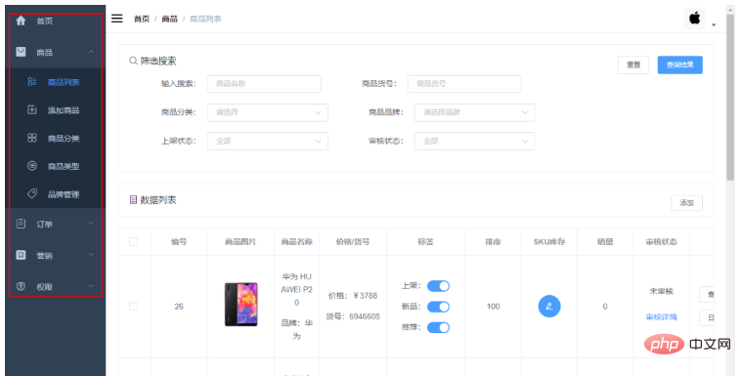Click the magnifier icon next to 筛选搜索
Image resolution: width=741 pixels, height=376 pixels.
(133, 61)
